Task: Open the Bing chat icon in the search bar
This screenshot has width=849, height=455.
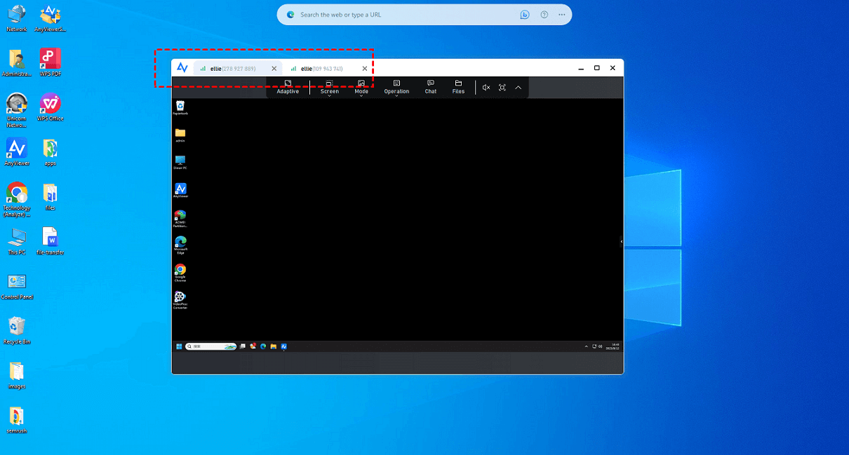Action: click(524, 15)
